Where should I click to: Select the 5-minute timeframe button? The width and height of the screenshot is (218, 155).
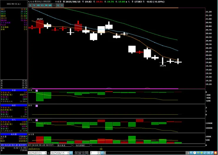pos(34,5)
